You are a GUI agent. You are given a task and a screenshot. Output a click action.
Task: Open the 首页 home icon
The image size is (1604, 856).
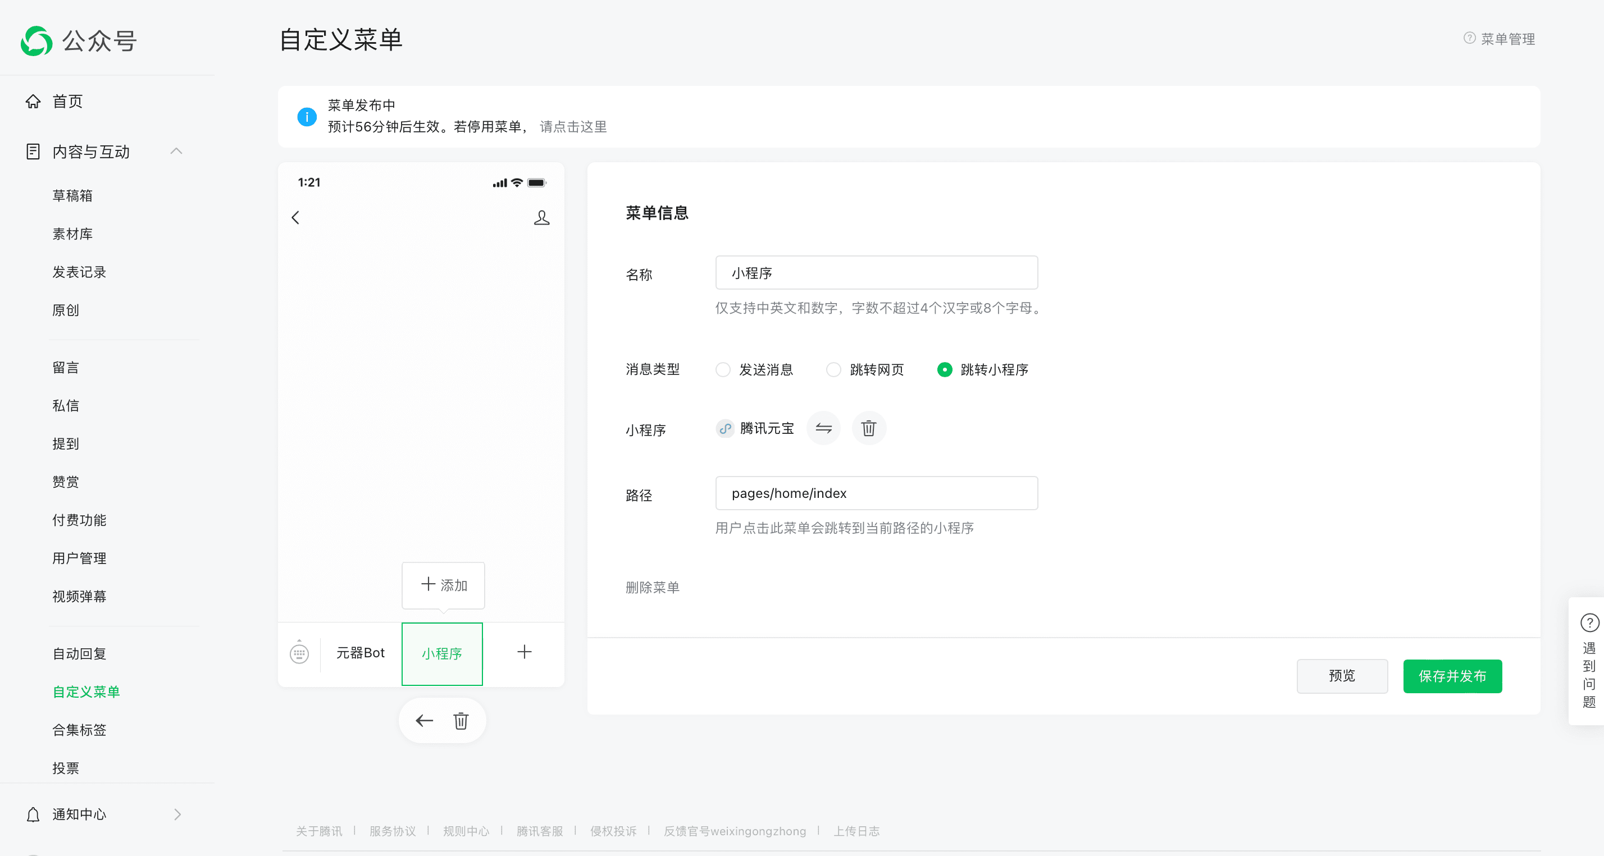point(33,102)
